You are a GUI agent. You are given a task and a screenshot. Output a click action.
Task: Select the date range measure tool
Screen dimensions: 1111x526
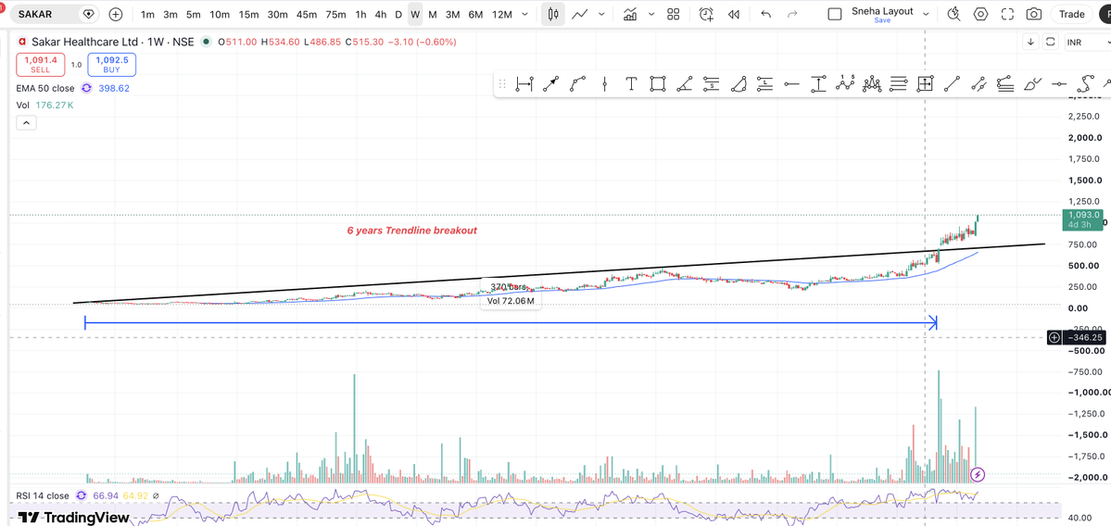[x=524, y=84]
